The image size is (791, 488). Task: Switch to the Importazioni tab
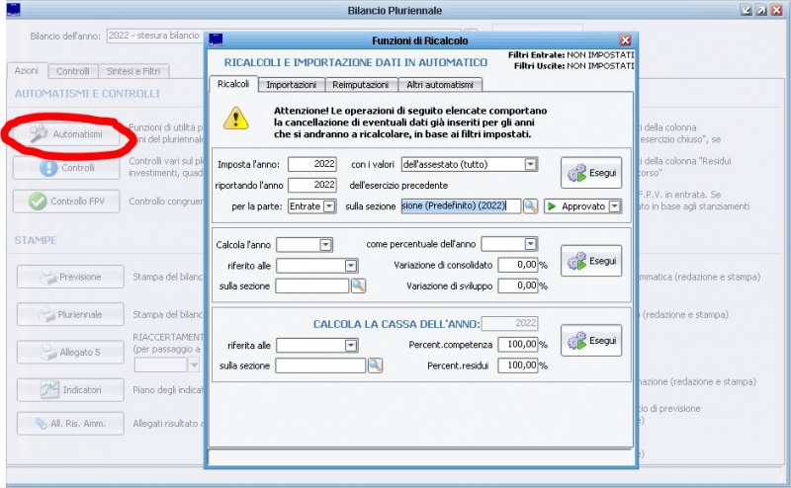[x=291, y=85]
